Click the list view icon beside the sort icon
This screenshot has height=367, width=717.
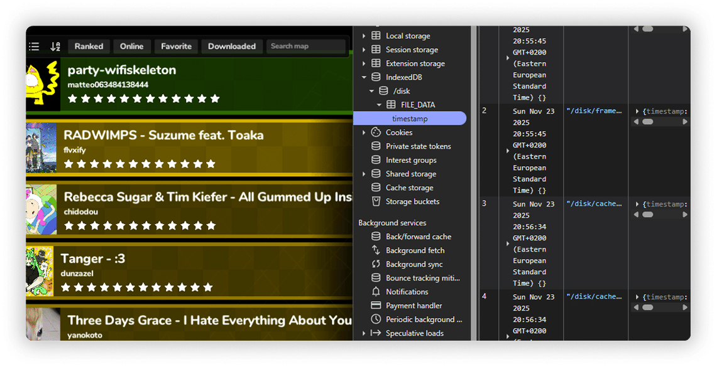(x=34, y=46)
